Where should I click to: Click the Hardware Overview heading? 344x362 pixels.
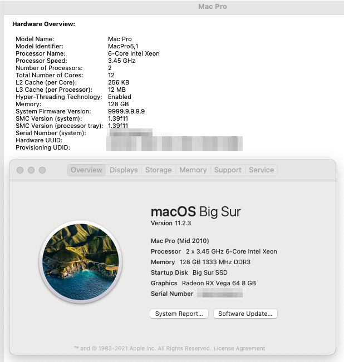pyautogui.click(x=43, y=24)
